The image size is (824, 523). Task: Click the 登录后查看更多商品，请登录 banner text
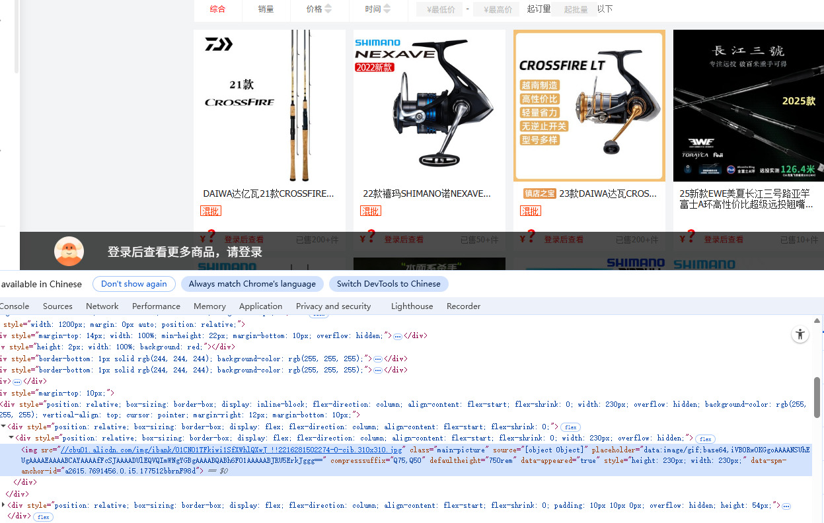[x=185, y=252]
